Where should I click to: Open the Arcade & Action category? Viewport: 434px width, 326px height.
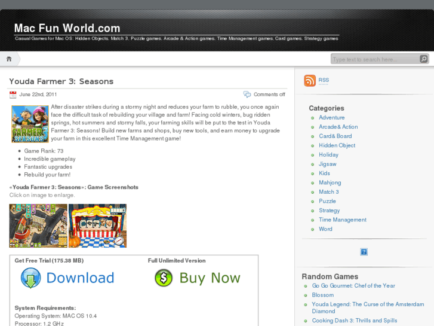338,127
